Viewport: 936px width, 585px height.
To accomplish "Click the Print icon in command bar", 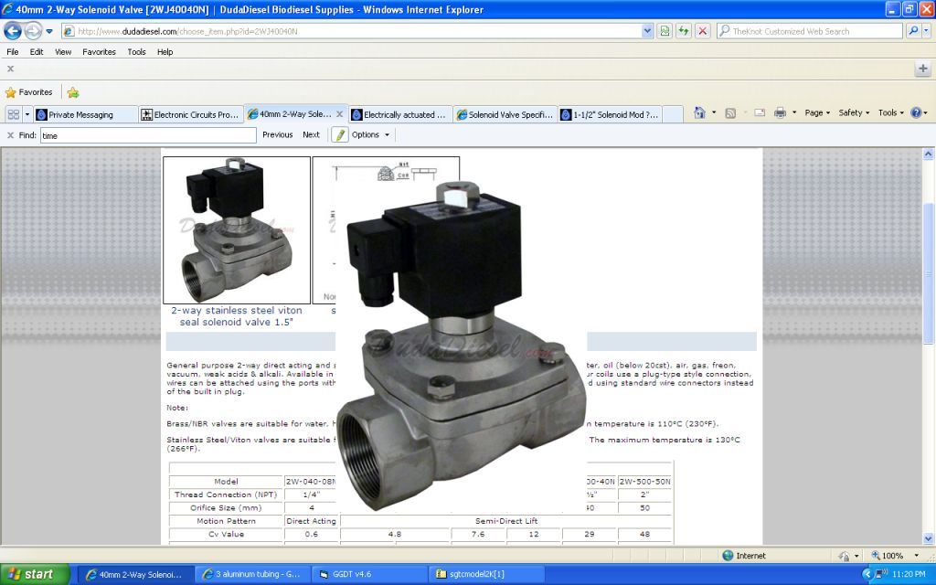I will [780, 112].
